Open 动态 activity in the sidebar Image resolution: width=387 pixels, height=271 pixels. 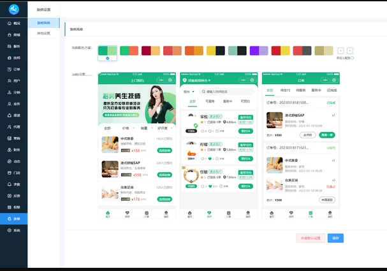click(x=14, y=161)
